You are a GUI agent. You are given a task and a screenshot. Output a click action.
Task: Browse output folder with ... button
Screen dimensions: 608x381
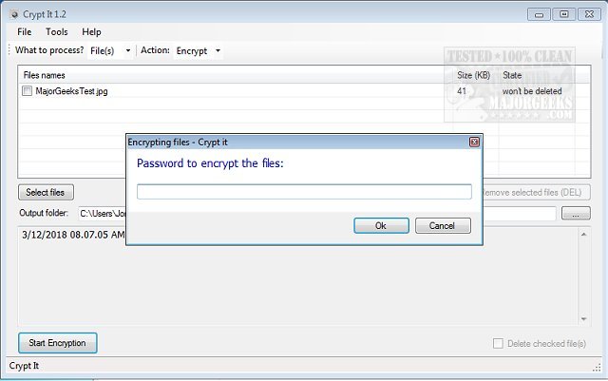576,214
